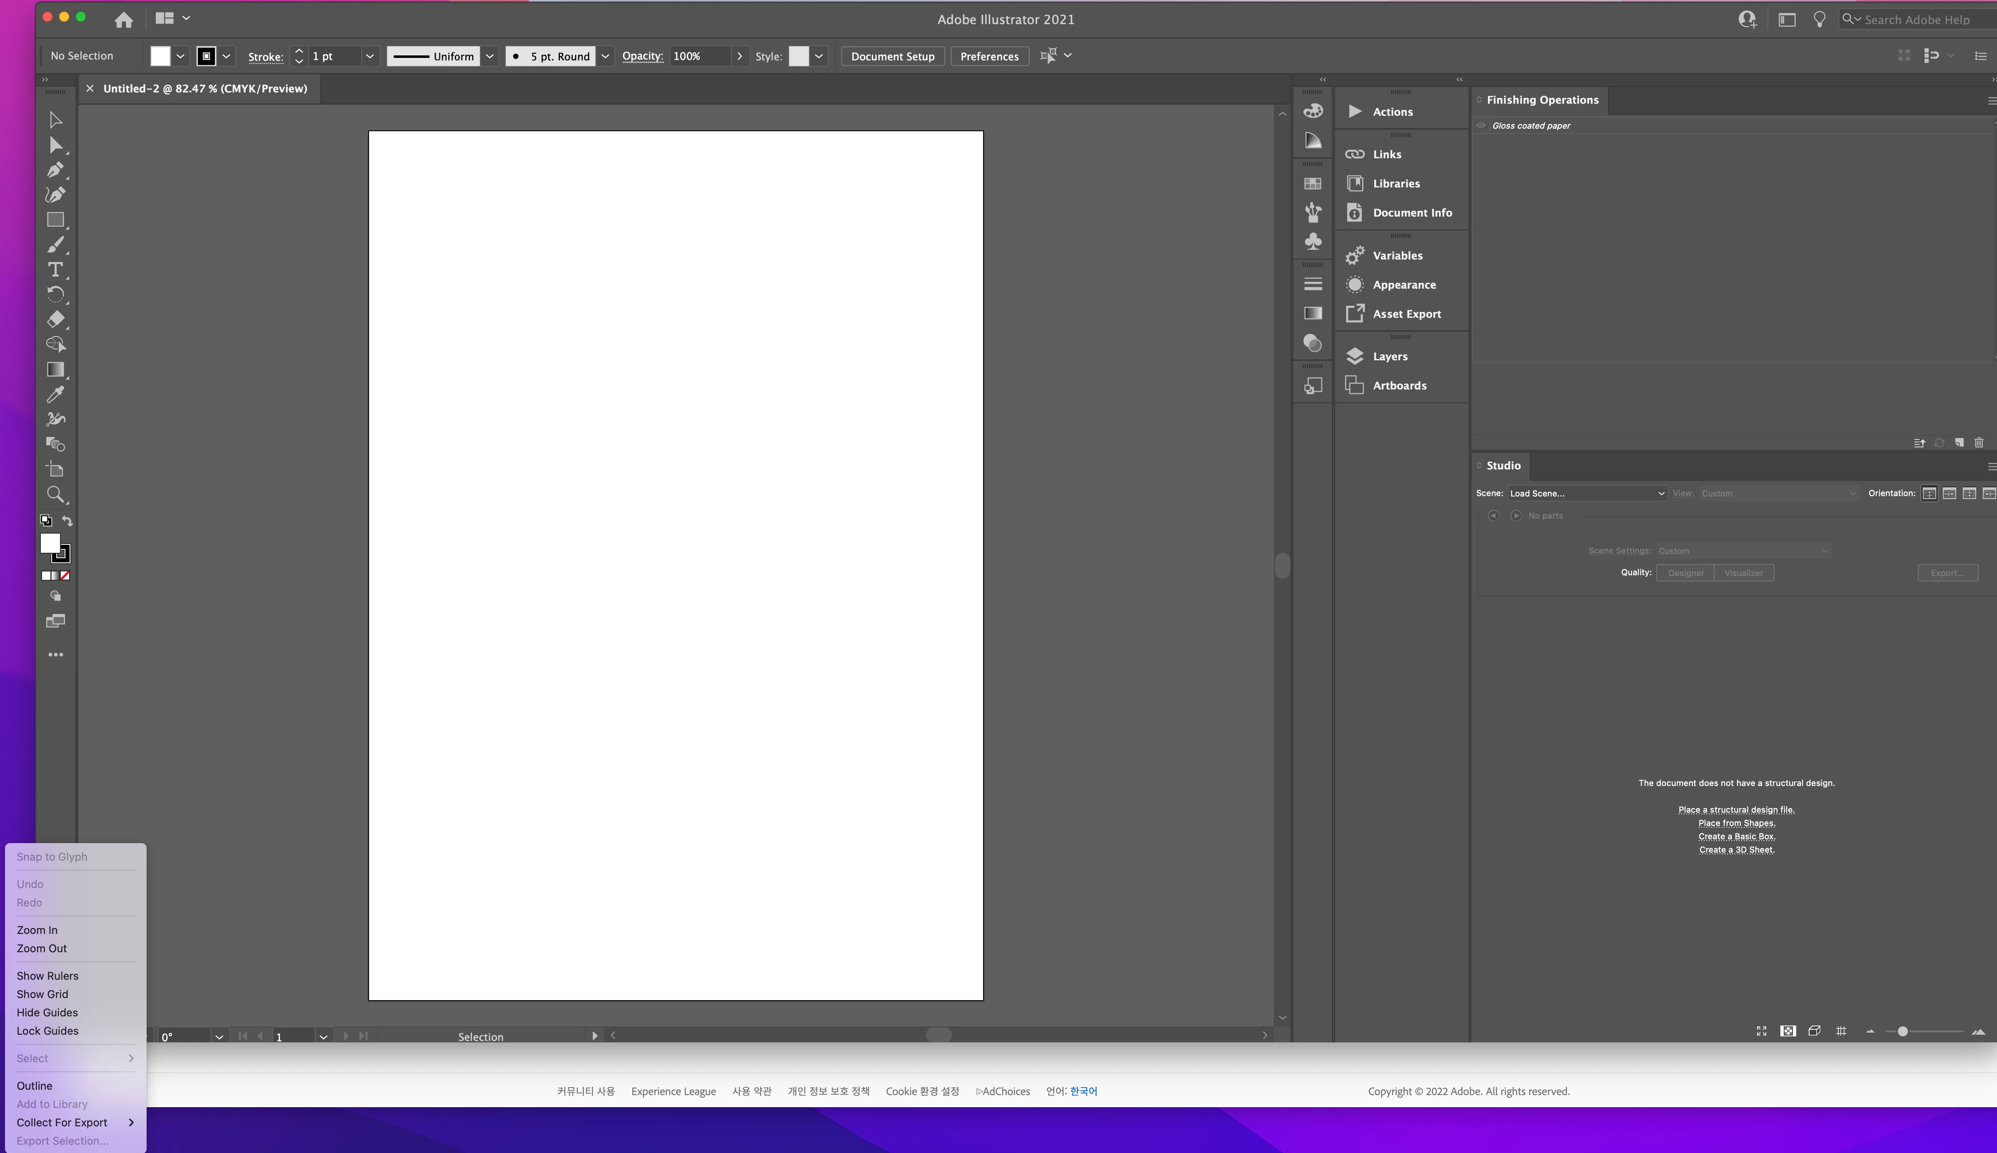Open the Load Scene dropdown

coord(1586,493)
